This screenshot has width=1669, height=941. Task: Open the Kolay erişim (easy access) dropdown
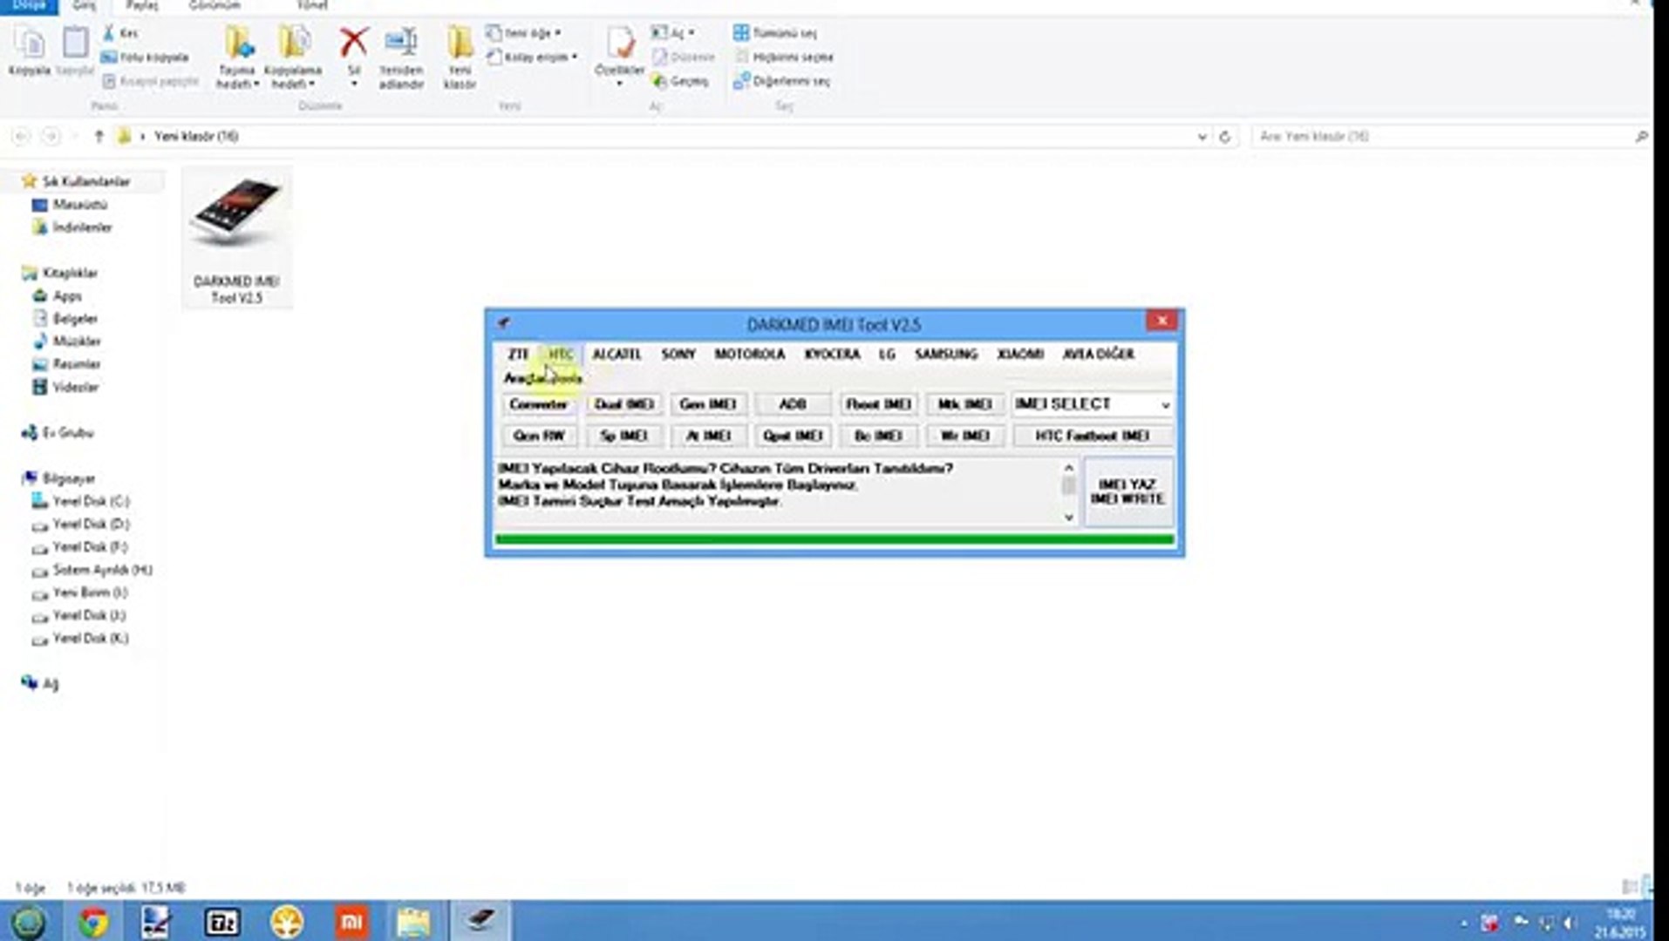532,58
